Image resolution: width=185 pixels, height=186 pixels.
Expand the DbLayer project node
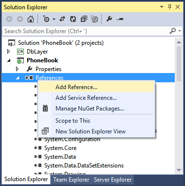coord(8,52)
